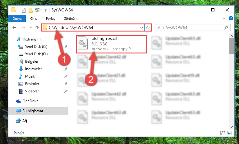This screenshot has height=144, width=239.
Task: Open recent locations dropdown arrow
Action: coord(31,28)
